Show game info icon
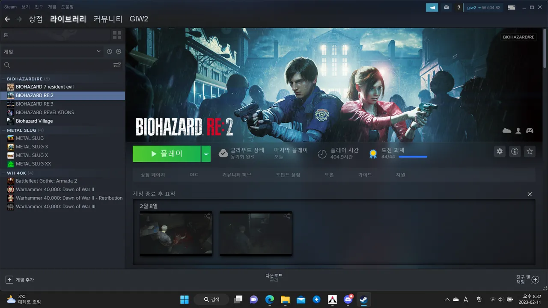The width and height of the screenshot is (548, 308). tap(515, 151)
